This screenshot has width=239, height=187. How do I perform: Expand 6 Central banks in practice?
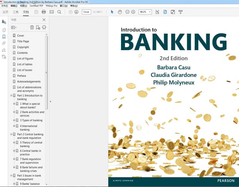pyautogui.click(x=14, y=151)
